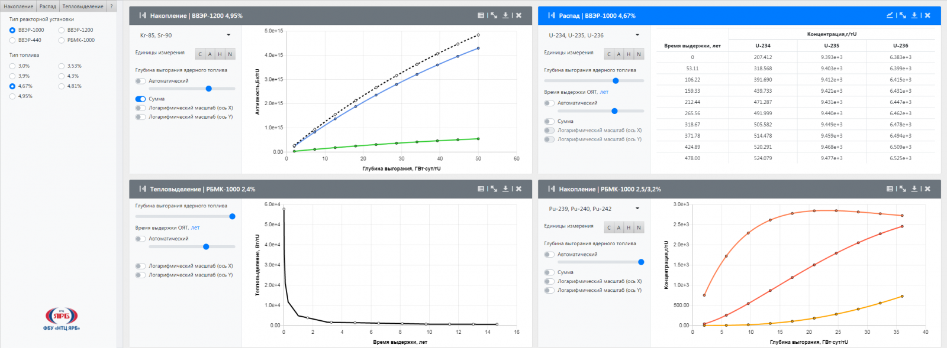Expand the Накопление ВВЭР-1200 panel to fullscreen
Screen dimensions: 947x348
[494, 15]
